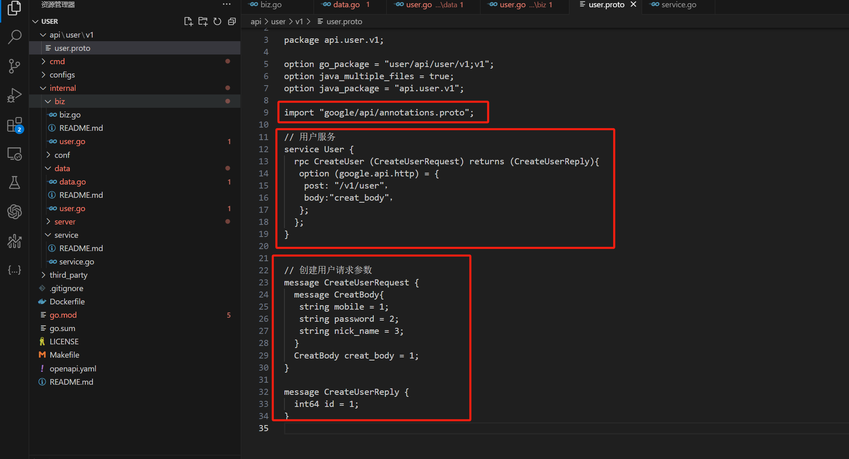This screenshot has width=849, height=459.
Task: Select user.proto in the file tree
Action: pos(135,48)
